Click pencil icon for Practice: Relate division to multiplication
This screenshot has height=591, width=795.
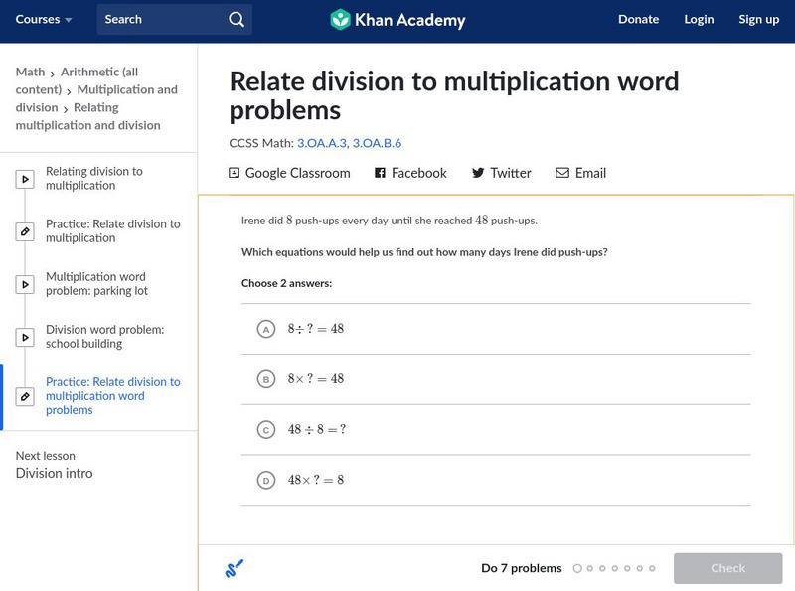(25, 231)
